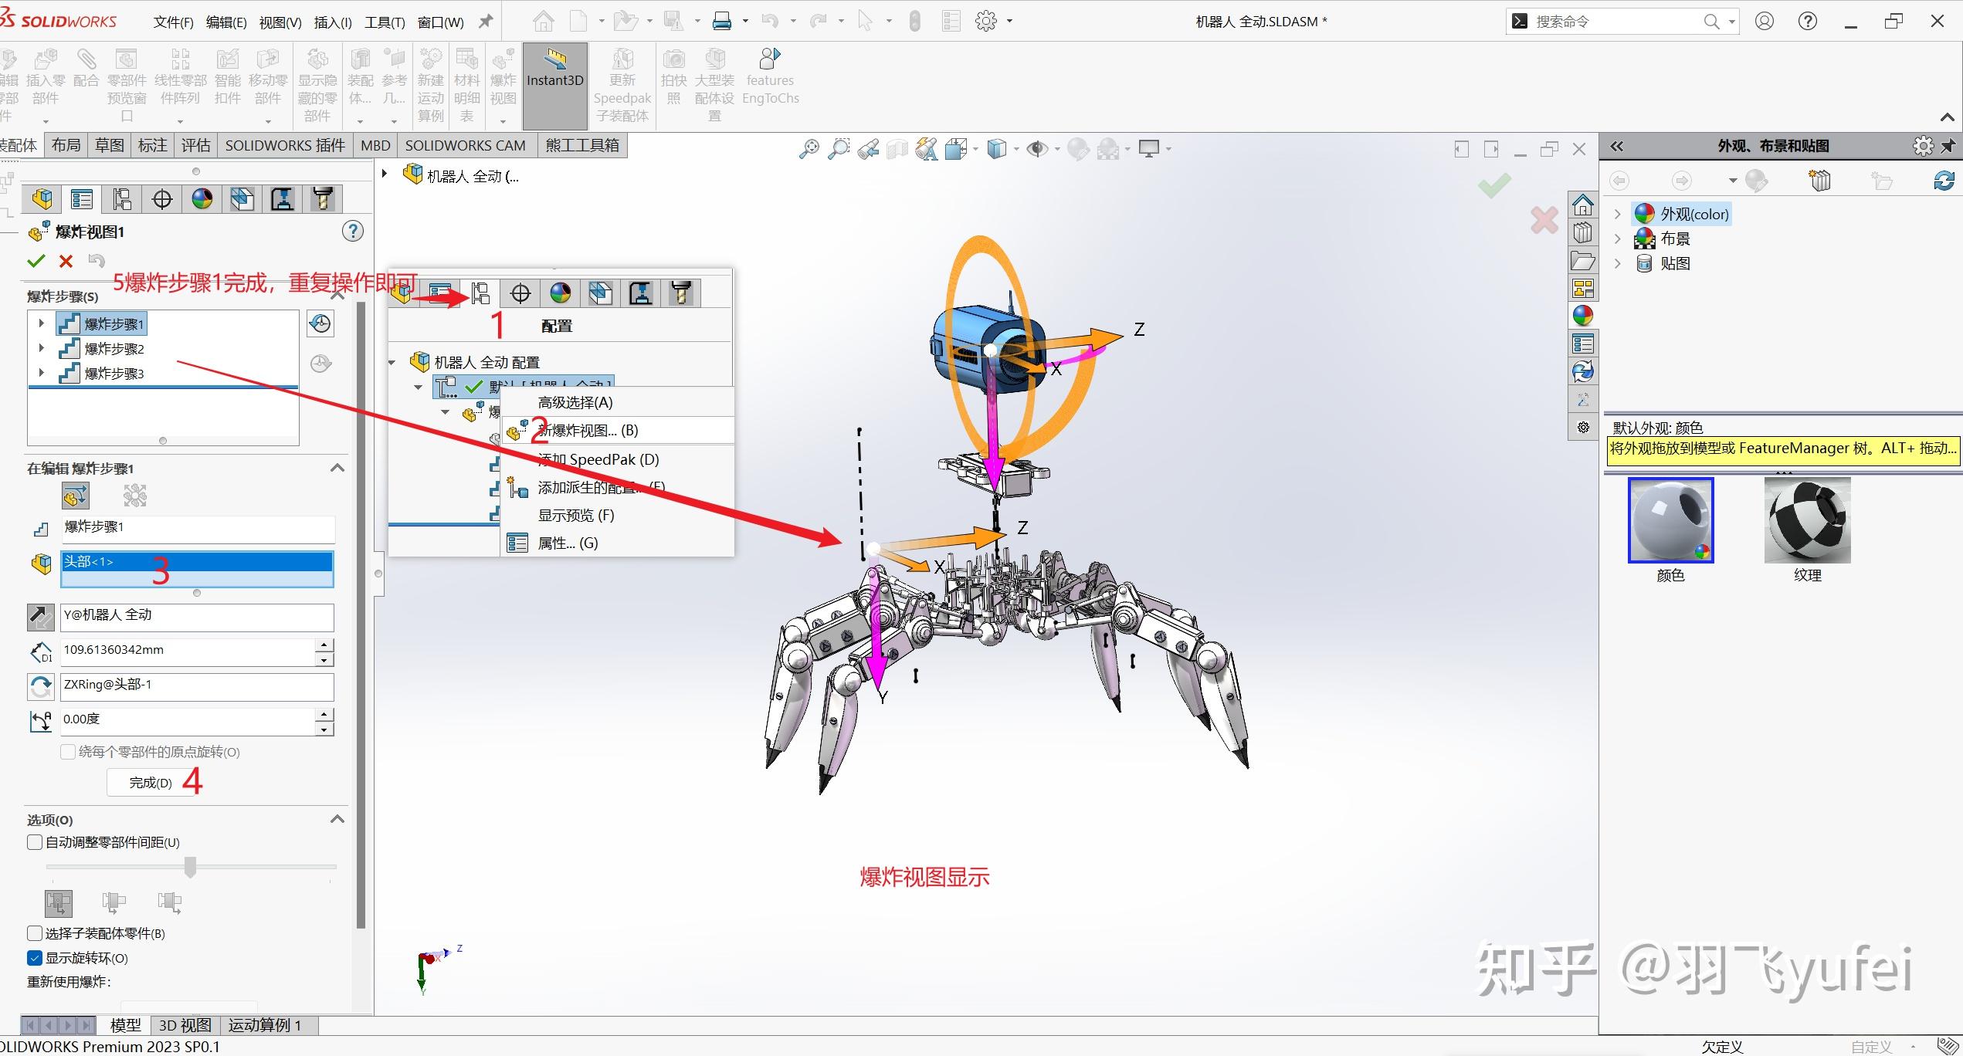Click the options gear icon in the main toolbar
This screenshot has width=1963, height=1056.
coord(986,21)
